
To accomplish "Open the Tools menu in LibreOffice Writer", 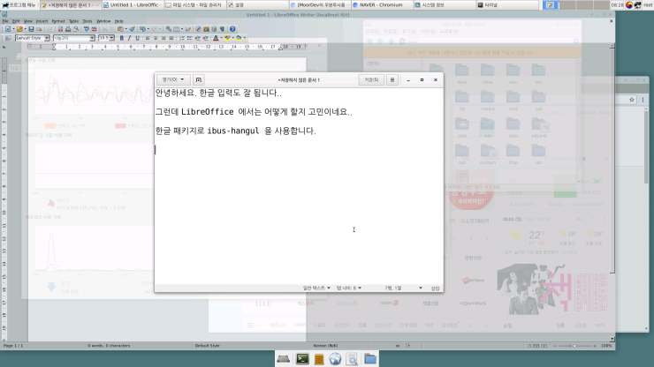I will click(87, 21).
